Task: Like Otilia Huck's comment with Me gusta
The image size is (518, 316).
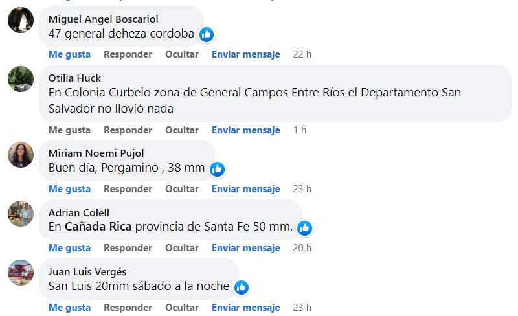Action: (69, 130)
